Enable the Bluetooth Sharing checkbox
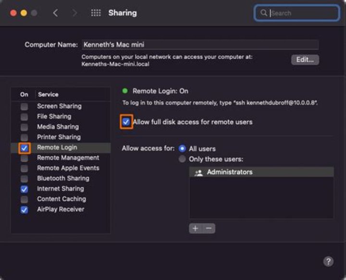The image size is (346, 280). pyautogui.click(x=24, y=179)
